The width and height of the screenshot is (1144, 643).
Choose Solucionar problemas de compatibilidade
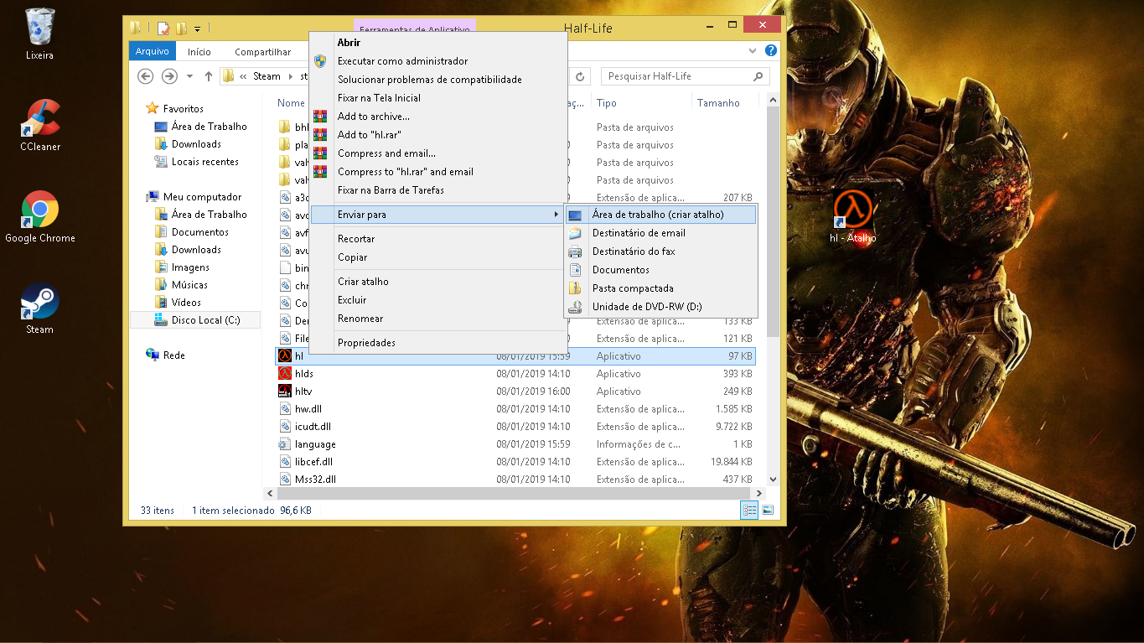(439, 80)
